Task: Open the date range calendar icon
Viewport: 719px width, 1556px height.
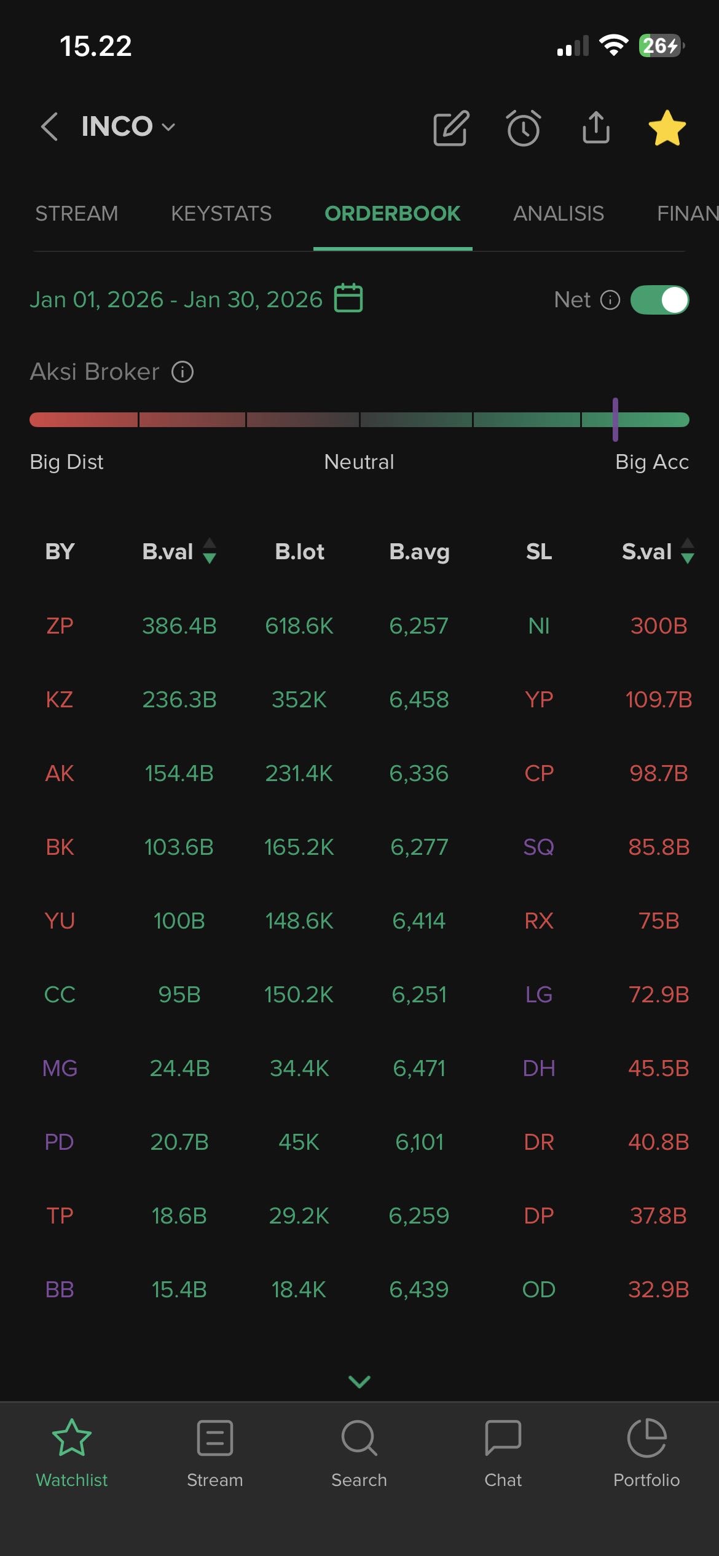Action: coord(348,299)
